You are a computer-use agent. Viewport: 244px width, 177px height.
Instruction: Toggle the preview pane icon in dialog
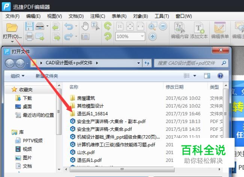pyautogui.click(x=207, y=76)
